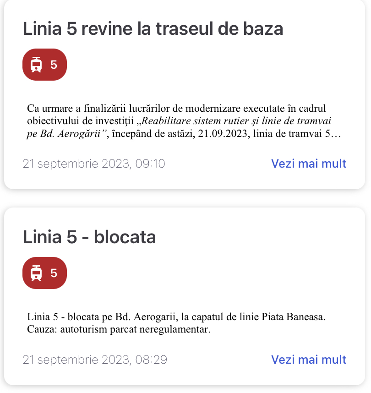
Task: Open 'Vezi mai mult' for the 08:29 alert
Action: pos(309,360)
